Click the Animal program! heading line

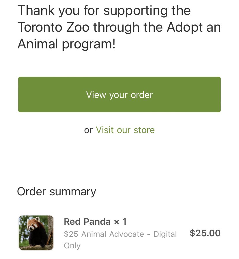(66, 44)
